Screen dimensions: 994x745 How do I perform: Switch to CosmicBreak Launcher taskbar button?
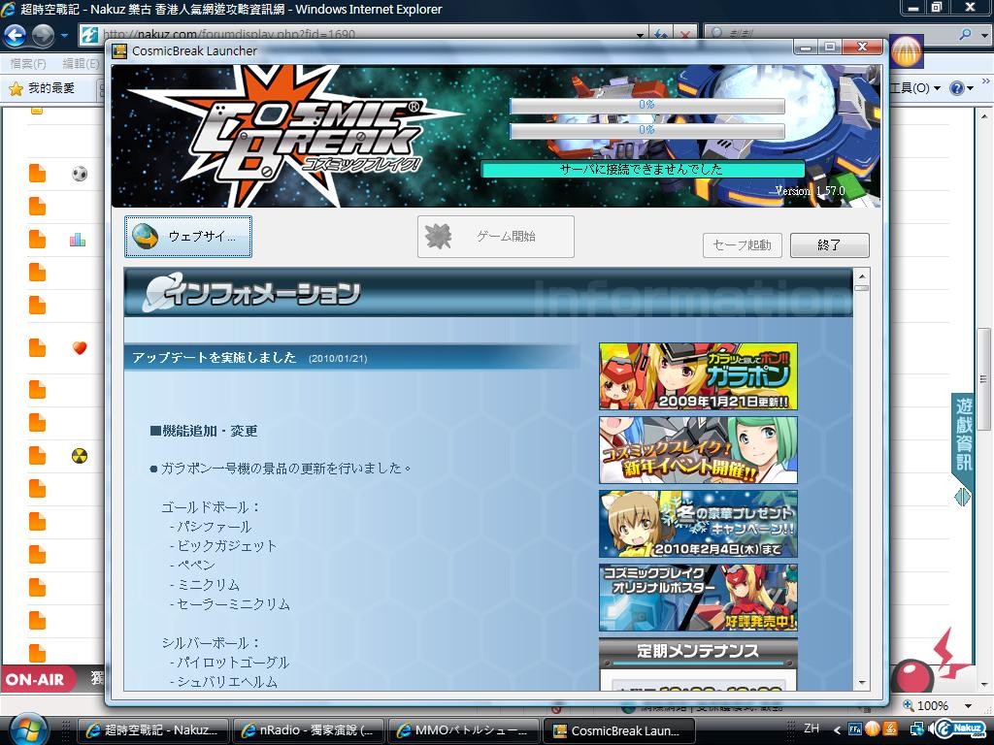tap(619, 730)
